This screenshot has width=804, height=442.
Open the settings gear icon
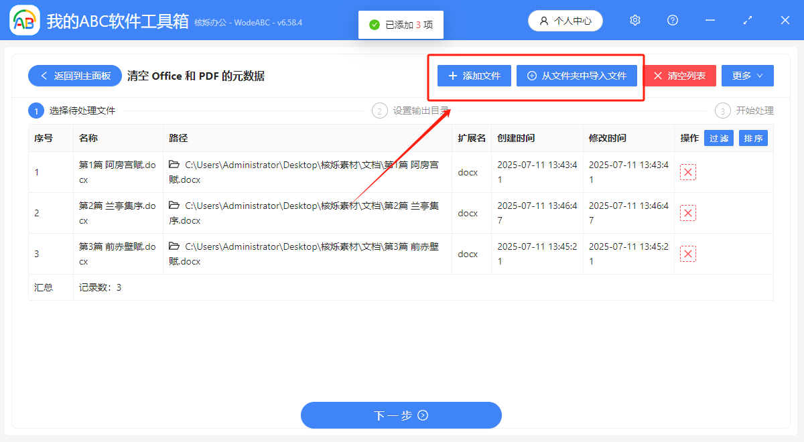(x=635, y=21)
